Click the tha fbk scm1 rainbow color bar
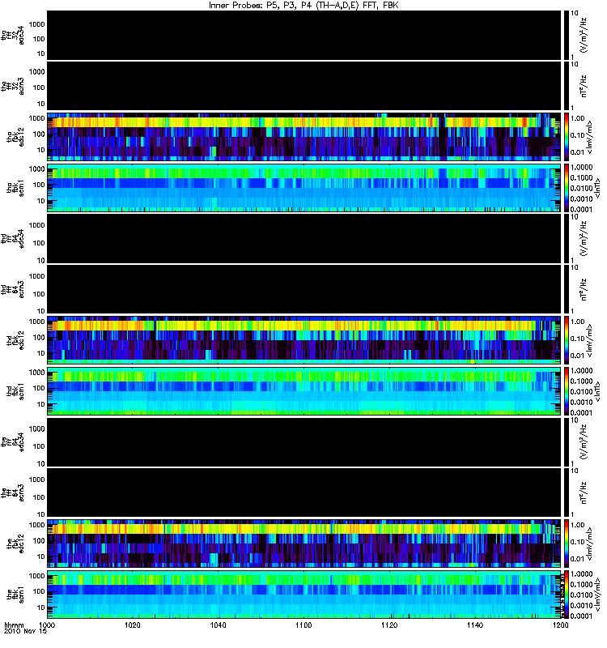Viewport: 607px width, 648px height. pos(567,188)
